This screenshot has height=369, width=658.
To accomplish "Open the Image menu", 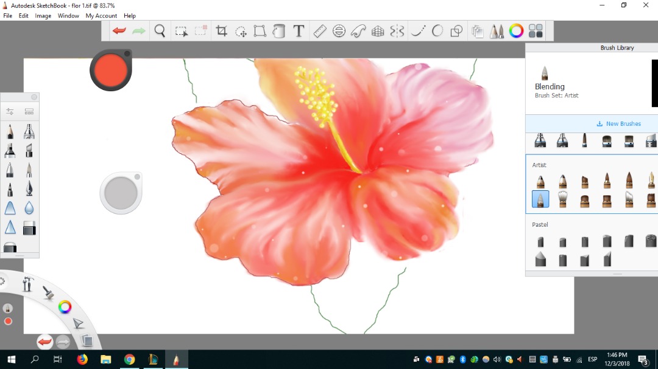I will point(43,16).
